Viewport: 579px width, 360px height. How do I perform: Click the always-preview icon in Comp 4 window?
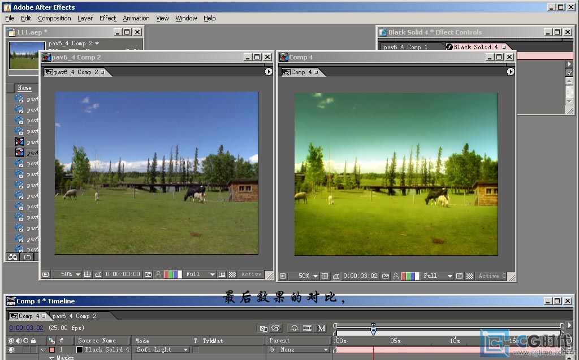tap(283, 276)
